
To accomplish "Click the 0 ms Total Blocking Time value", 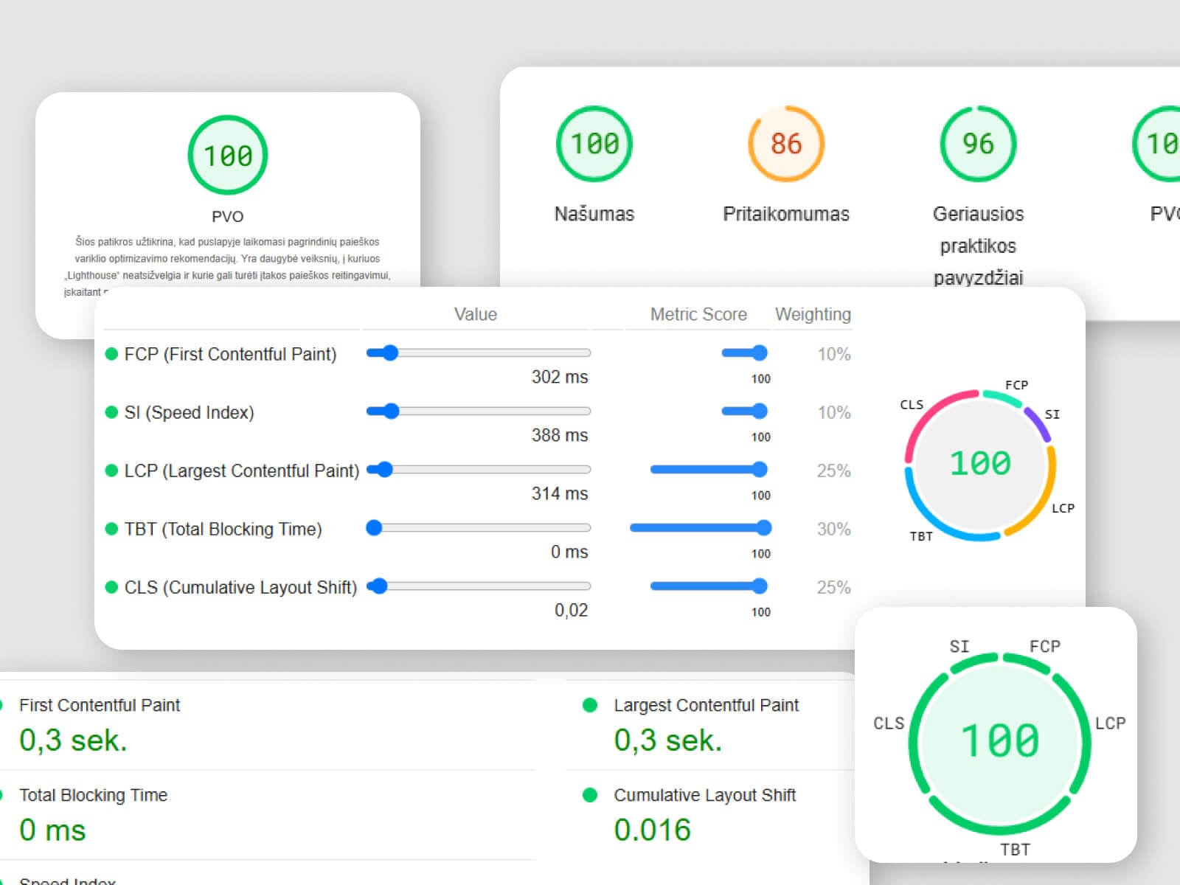I will click(52, 830).
